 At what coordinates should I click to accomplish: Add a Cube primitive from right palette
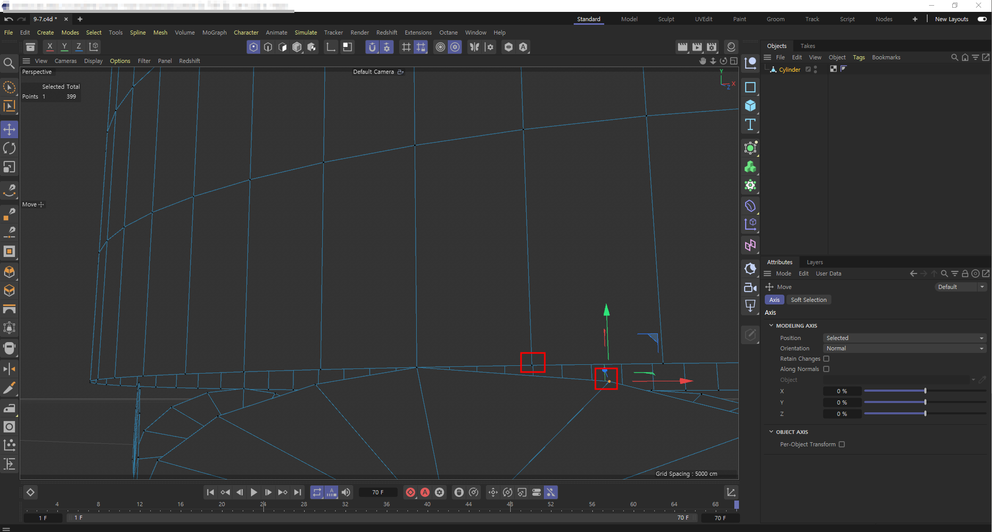[x=750, y=106]
